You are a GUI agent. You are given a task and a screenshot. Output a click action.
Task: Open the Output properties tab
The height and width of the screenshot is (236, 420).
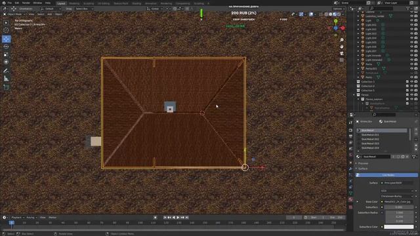(x=350, y=136)
